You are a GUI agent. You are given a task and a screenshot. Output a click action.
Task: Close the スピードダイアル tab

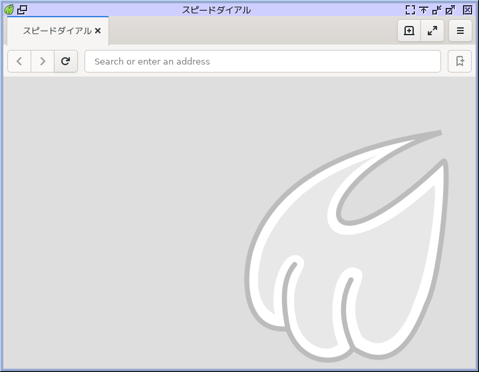click(98, 31)
